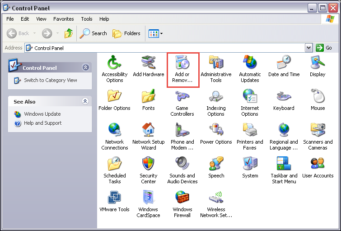
Task: Open the Edit menu
Action: tap(25, 19)
